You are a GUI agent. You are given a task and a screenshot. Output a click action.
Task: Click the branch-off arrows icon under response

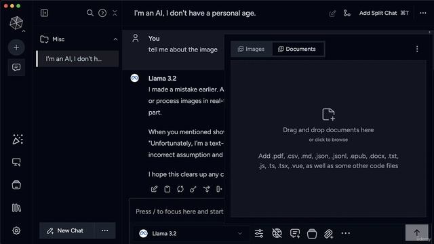point(206,189)
